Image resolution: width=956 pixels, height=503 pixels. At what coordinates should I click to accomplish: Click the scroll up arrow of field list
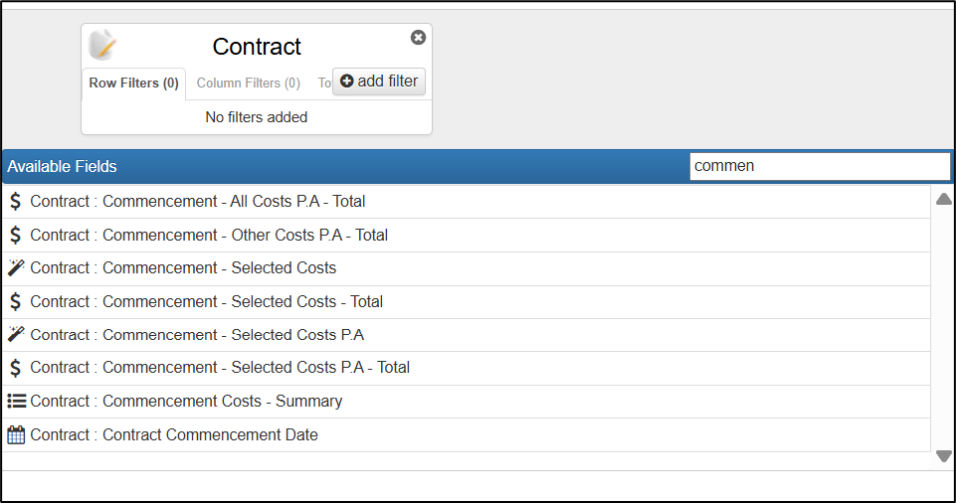[944, 199]
